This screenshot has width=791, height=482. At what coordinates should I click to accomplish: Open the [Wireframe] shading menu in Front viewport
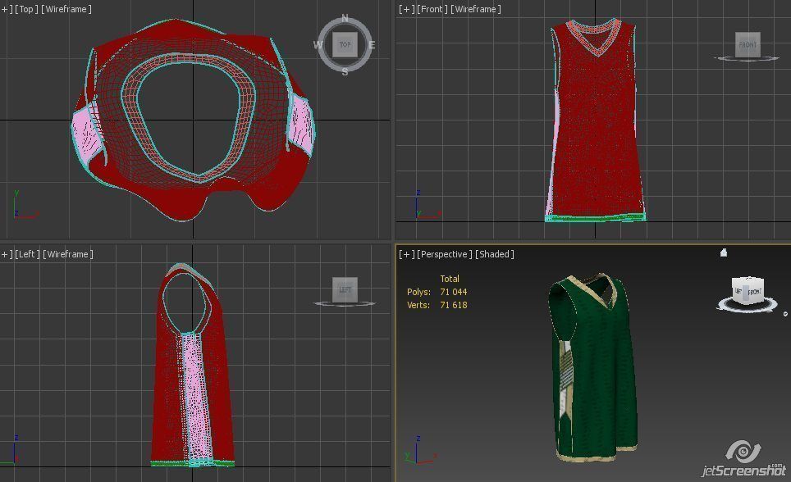476,9
